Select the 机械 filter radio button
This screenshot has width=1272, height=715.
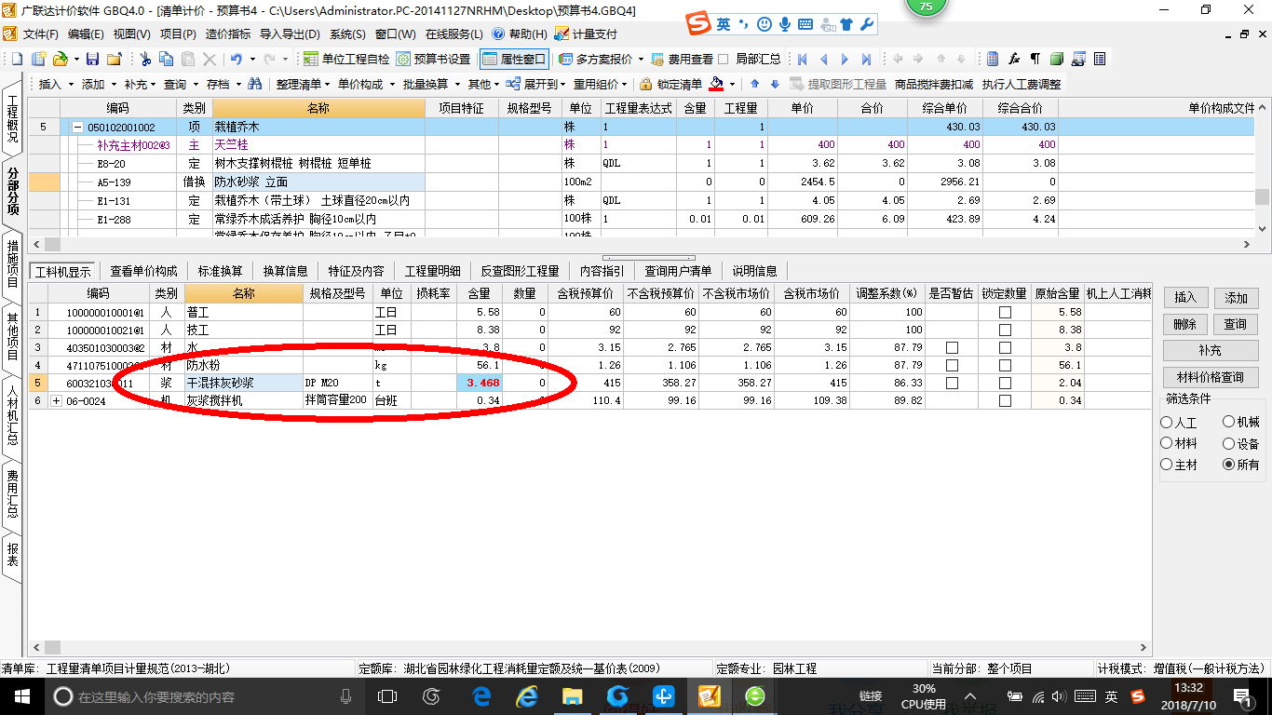[1228, 423]
